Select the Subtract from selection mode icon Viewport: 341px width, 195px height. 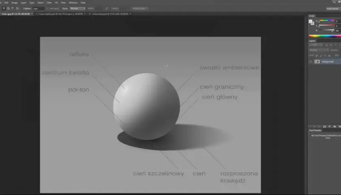click(x=13, y=8)
